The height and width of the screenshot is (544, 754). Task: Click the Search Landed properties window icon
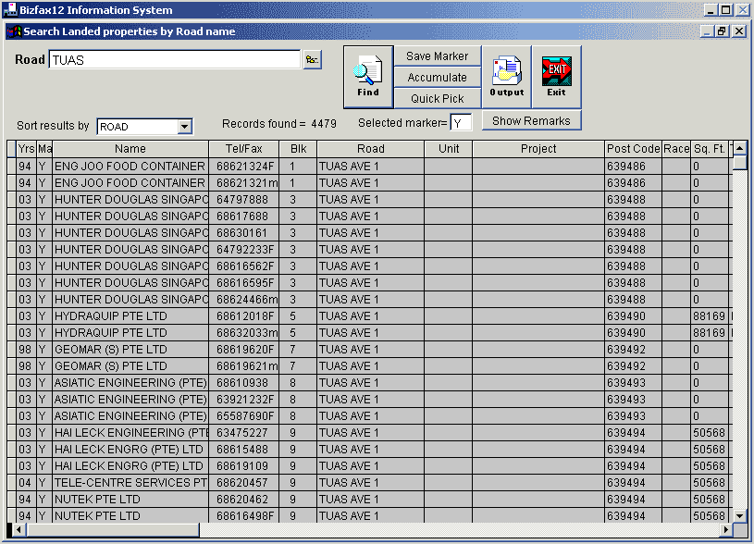tap(14, 31)
